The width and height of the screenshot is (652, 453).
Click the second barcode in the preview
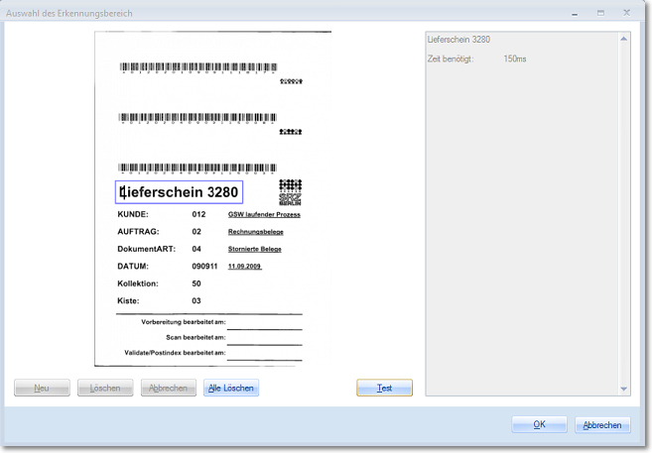[198, 117]
